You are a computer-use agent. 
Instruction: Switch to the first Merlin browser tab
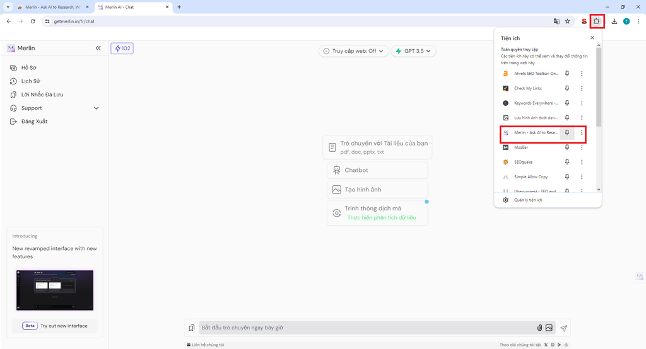(x=52, y=7)
